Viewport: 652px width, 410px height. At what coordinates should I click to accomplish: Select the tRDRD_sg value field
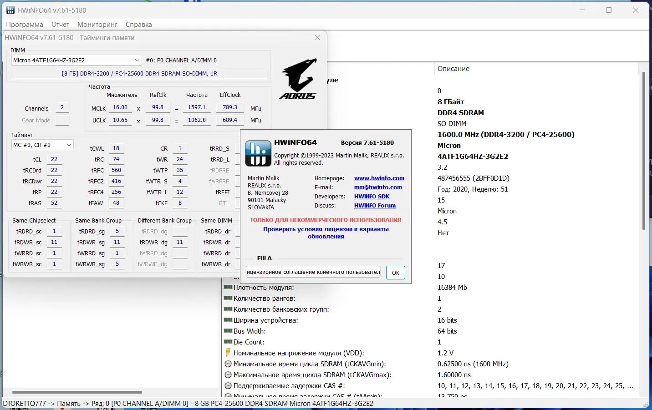[x=117, y=231]
